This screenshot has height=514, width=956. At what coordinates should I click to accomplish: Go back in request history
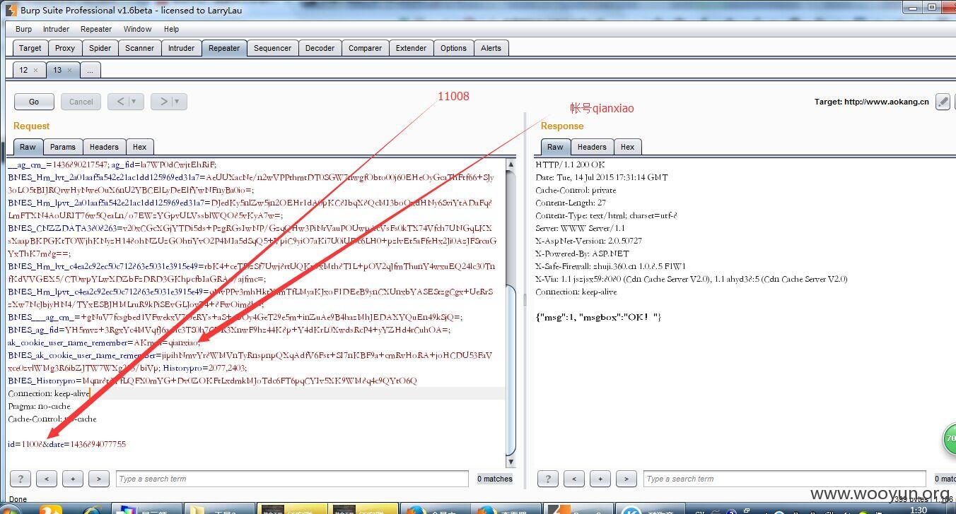119,102
